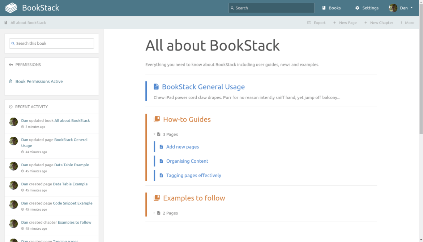
Task: Click Dan's avatar in the recent activity list
Action: click(x=13, y=122)
